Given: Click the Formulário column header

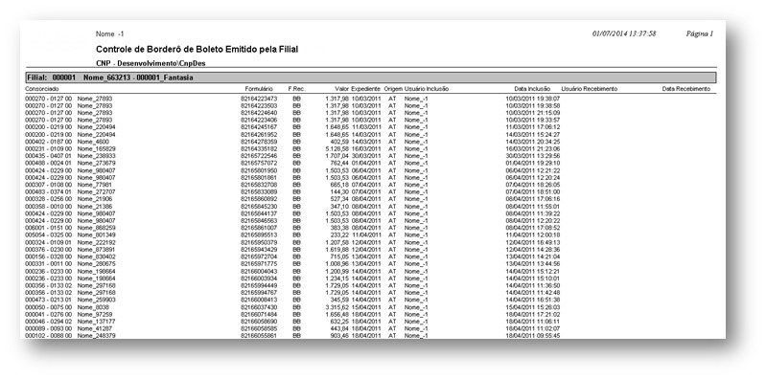Looking at the screenshot, I should [x=259, y=89].
